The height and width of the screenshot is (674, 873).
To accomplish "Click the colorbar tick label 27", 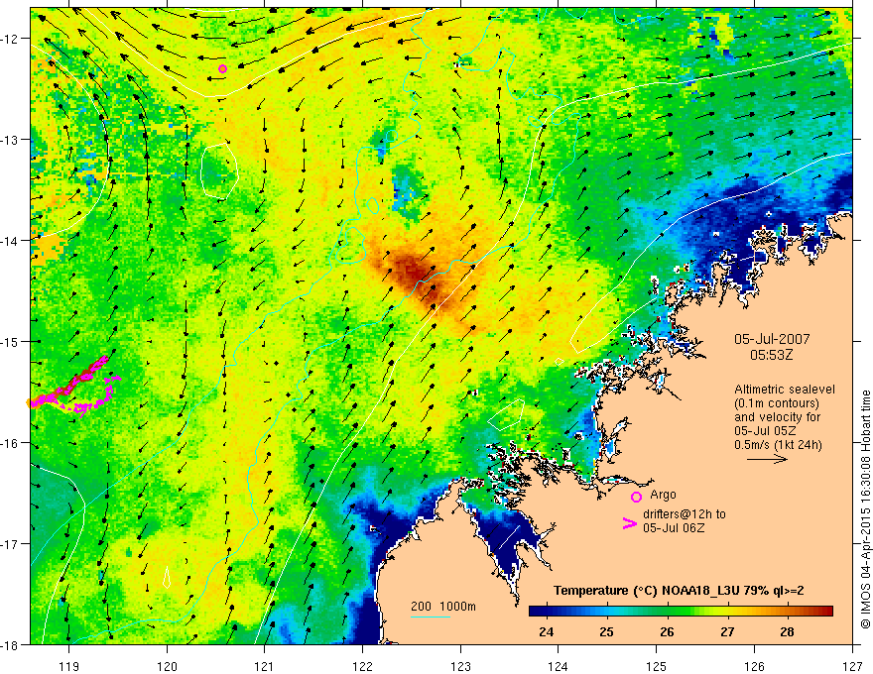I will (726, 631).
